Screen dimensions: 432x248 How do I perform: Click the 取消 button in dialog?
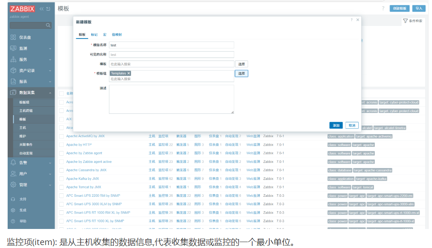point(352,125)
